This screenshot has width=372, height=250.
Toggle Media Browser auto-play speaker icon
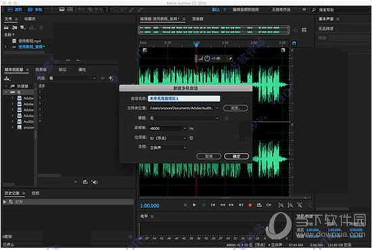point(95,182)
